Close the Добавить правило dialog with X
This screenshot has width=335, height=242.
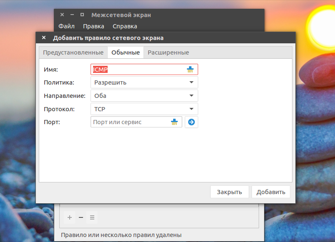44,38
